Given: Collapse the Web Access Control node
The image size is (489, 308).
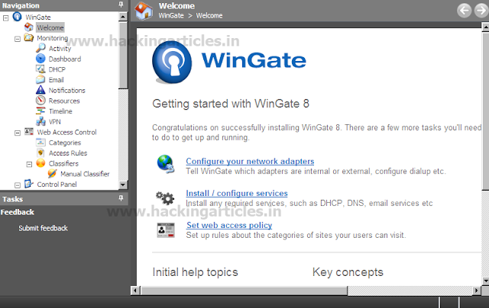Looking at the screenshot, I should (18, 133).
